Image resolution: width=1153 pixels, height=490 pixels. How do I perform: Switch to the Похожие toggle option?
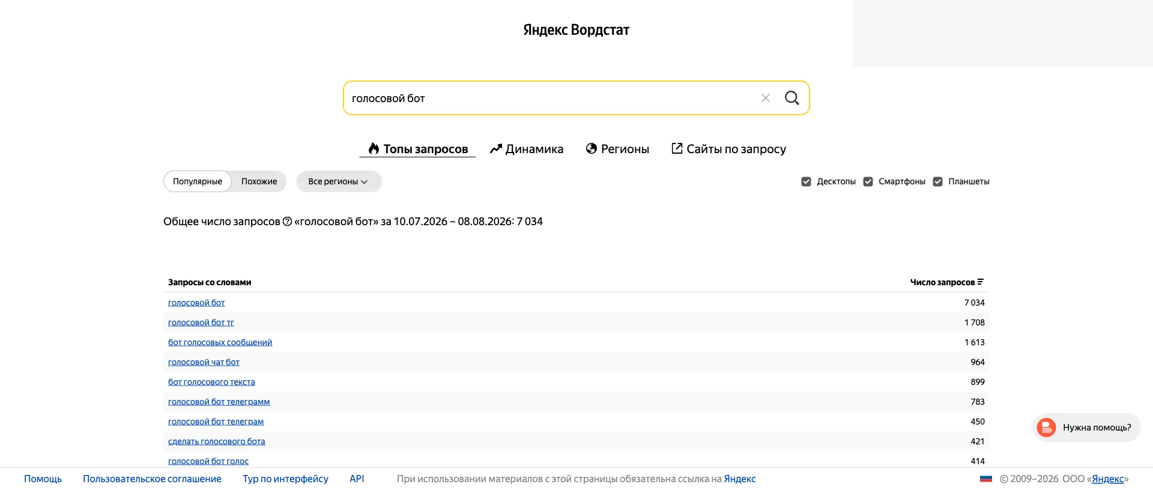pyautogui.click(x=259, y=181)
